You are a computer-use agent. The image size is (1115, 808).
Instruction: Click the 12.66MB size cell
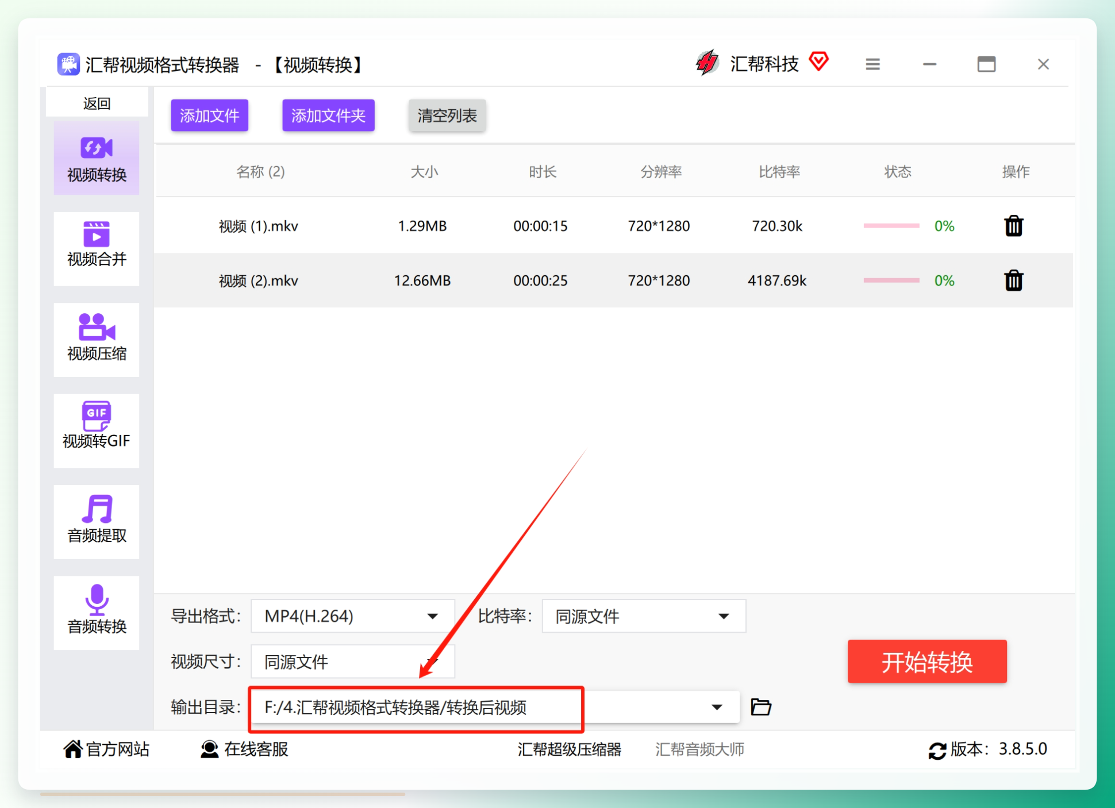(422, 280)
